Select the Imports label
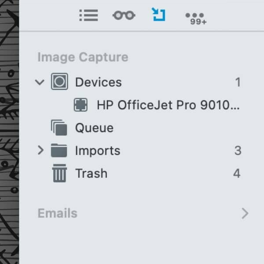This screenshot has height=264, width=264. pos(97,151)
